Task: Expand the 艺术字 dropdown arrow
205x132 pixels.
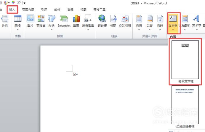Action: [197, 30]
